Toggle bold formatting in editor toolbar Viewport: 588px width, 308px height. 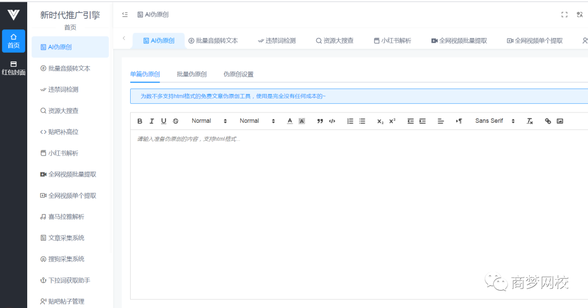click(140, 121)
